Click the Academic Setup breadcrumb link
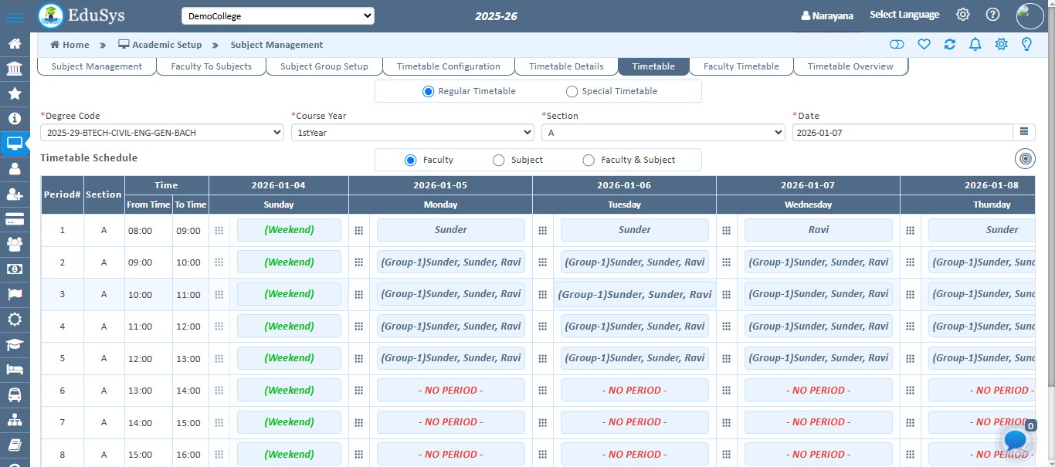This screenshot has width=1055, height=467. click(167, 45)
